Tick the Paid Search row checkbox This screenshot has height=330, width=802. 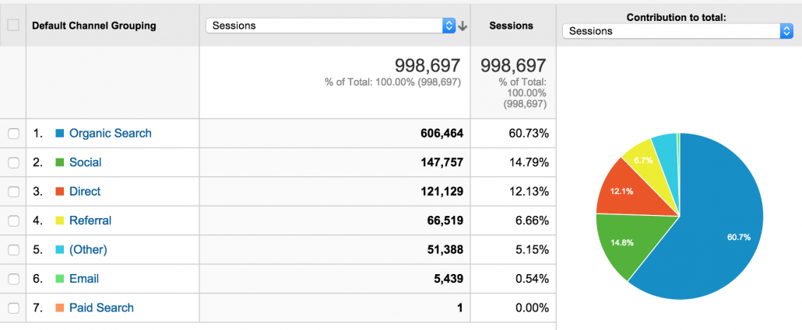(x=13, y=308)
